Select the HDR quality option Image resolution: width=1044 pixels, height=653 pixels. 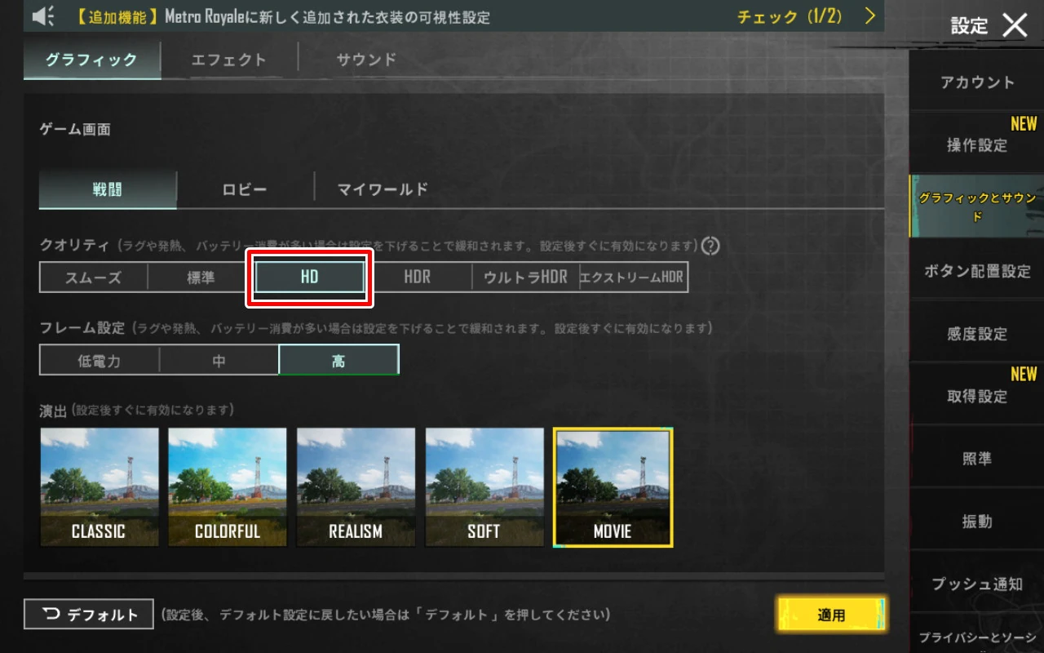pos(418,278)
